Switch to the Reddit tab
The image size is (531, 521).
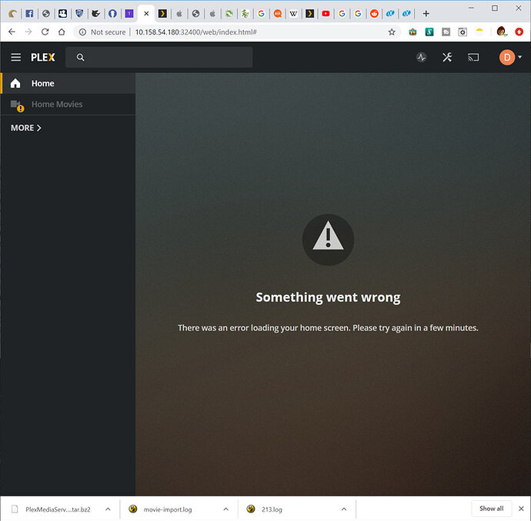pos(374,14)
